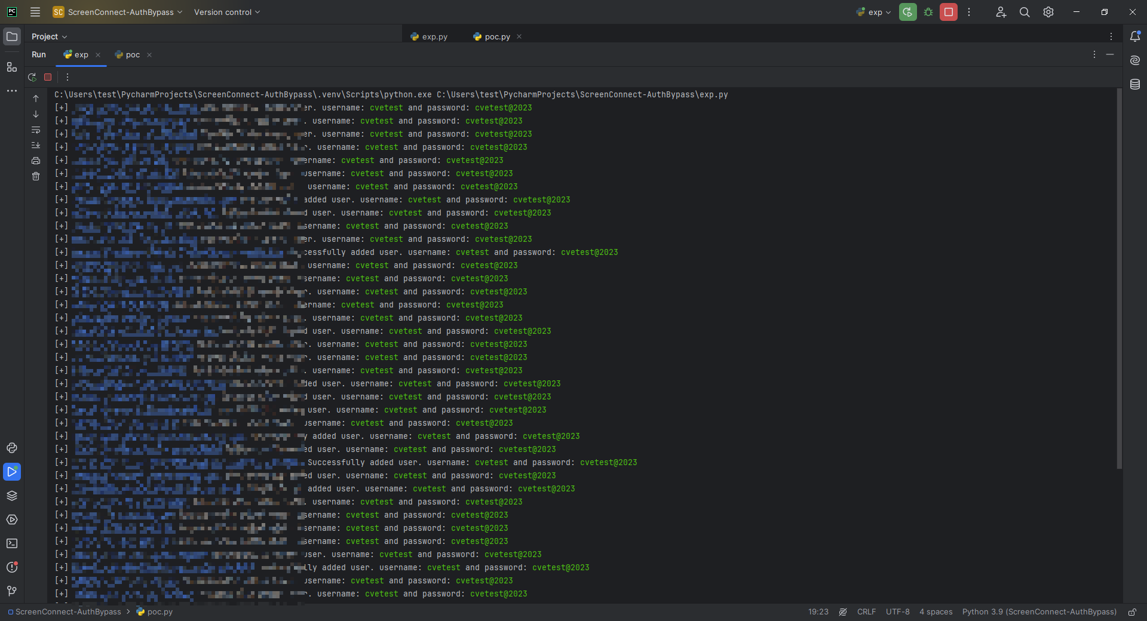This screenshot has width=1147, height=621.
Task: Click ScreenConnect-AuthBypass breadcrumb in status bar
Action: pyautogui.click(x=65, y=612)
